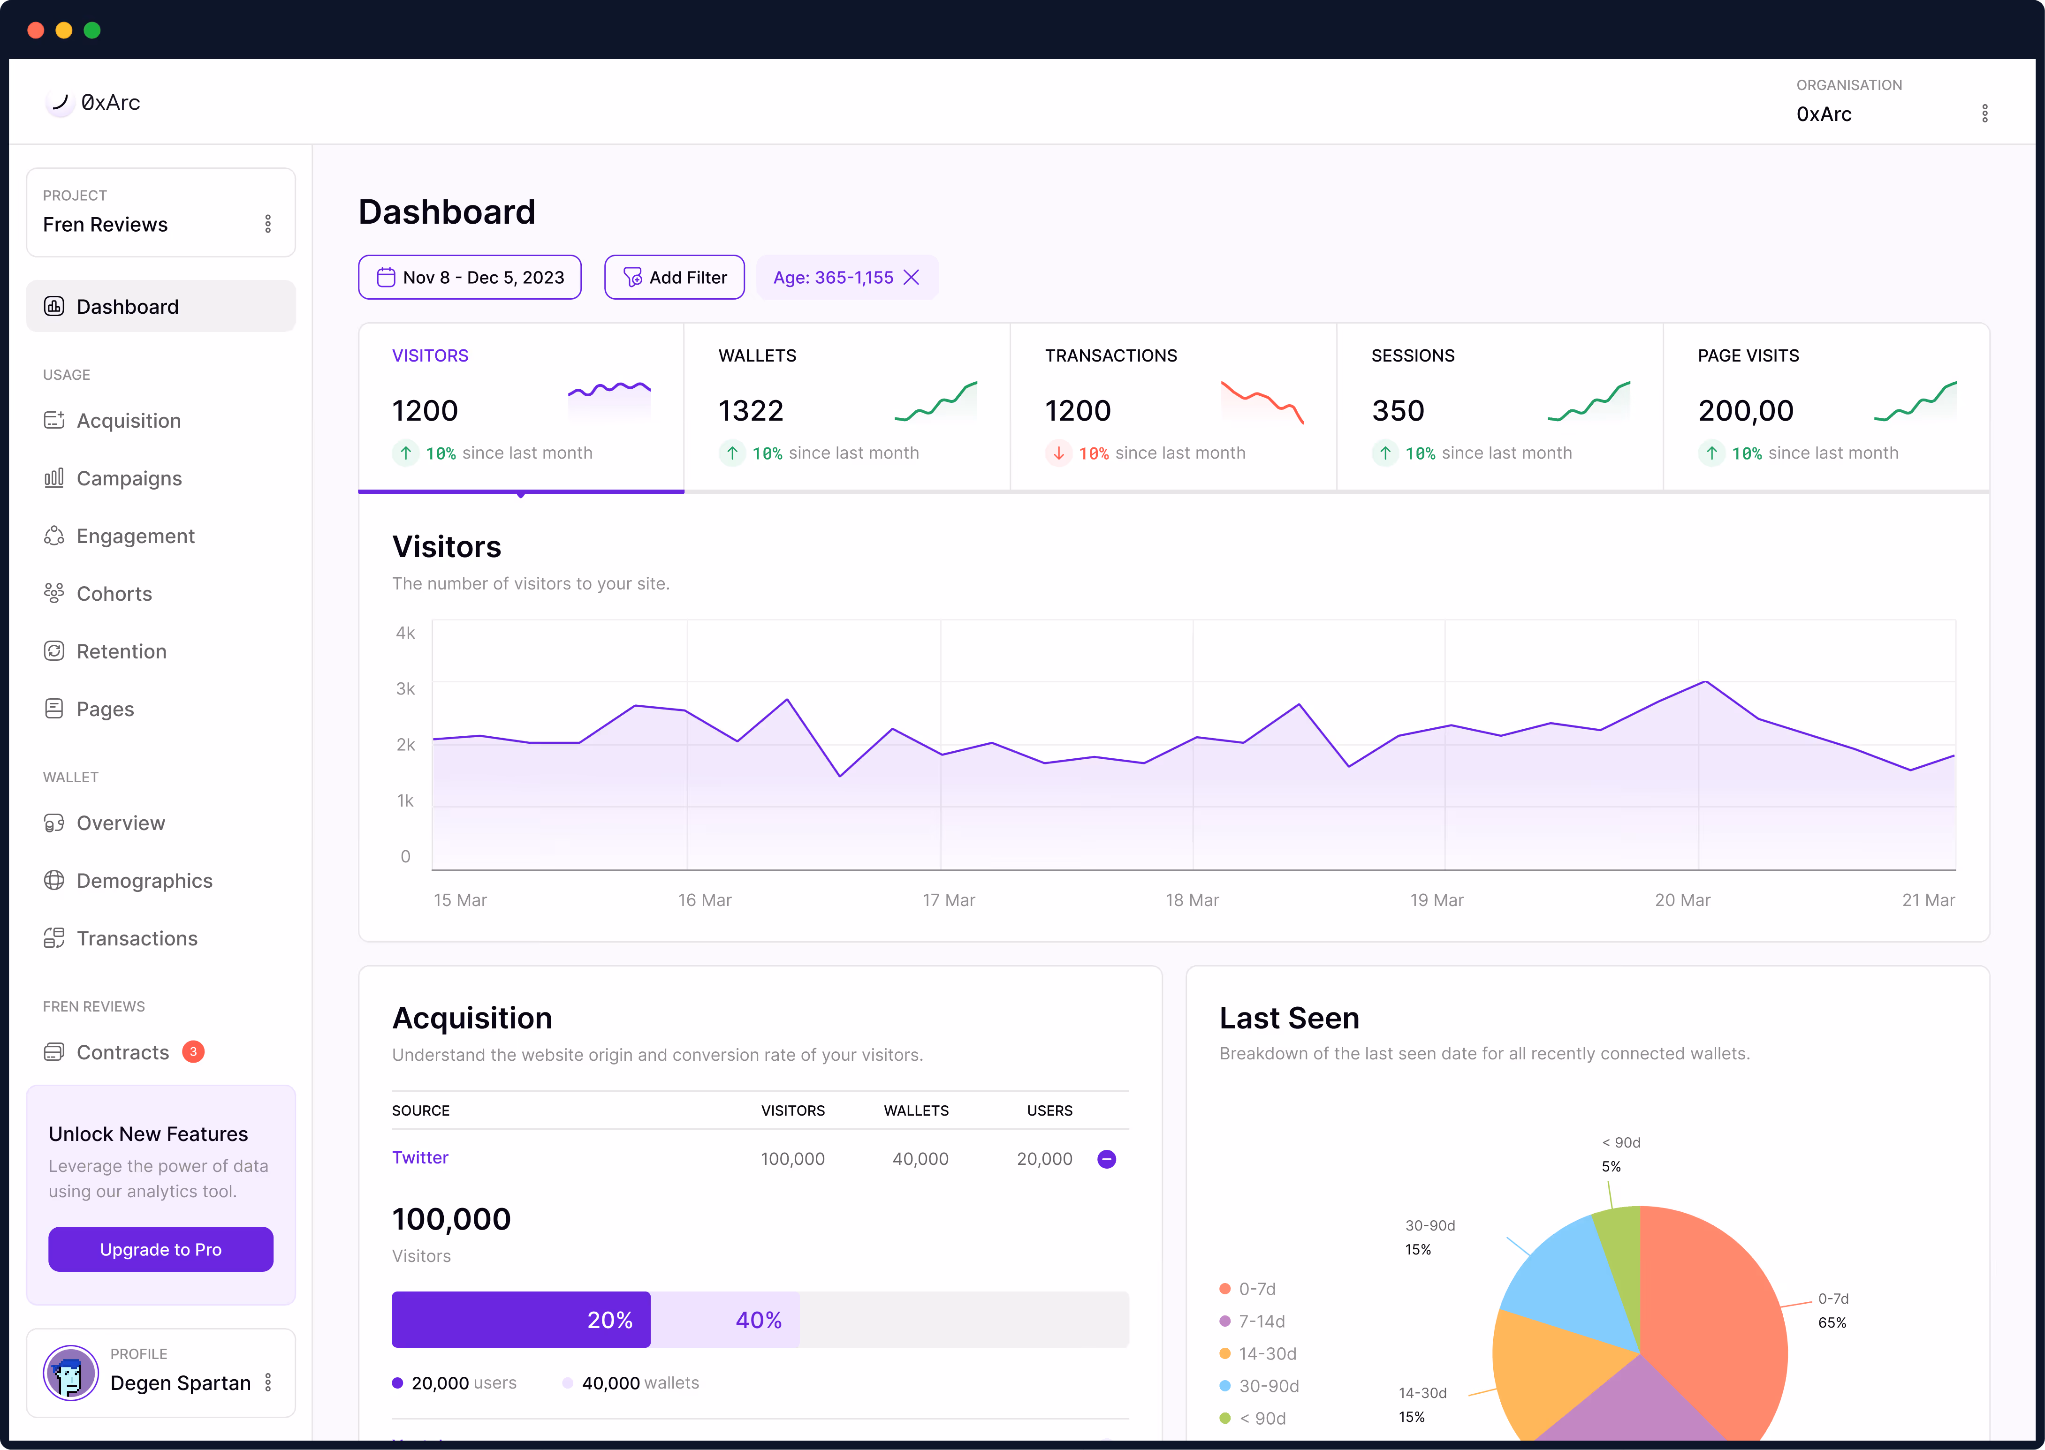Select the Retention icon
The height and width of the screenshot is (1450, 2045).
click(x=54, y=651)
